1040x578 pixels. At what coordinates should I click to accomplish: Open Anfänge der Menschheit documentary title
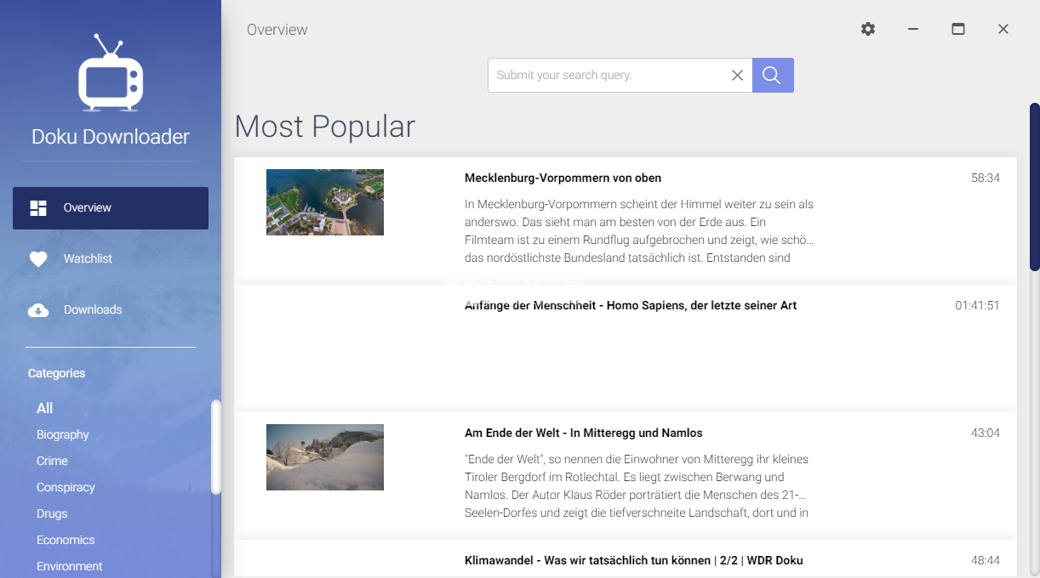tap(631, 305)
